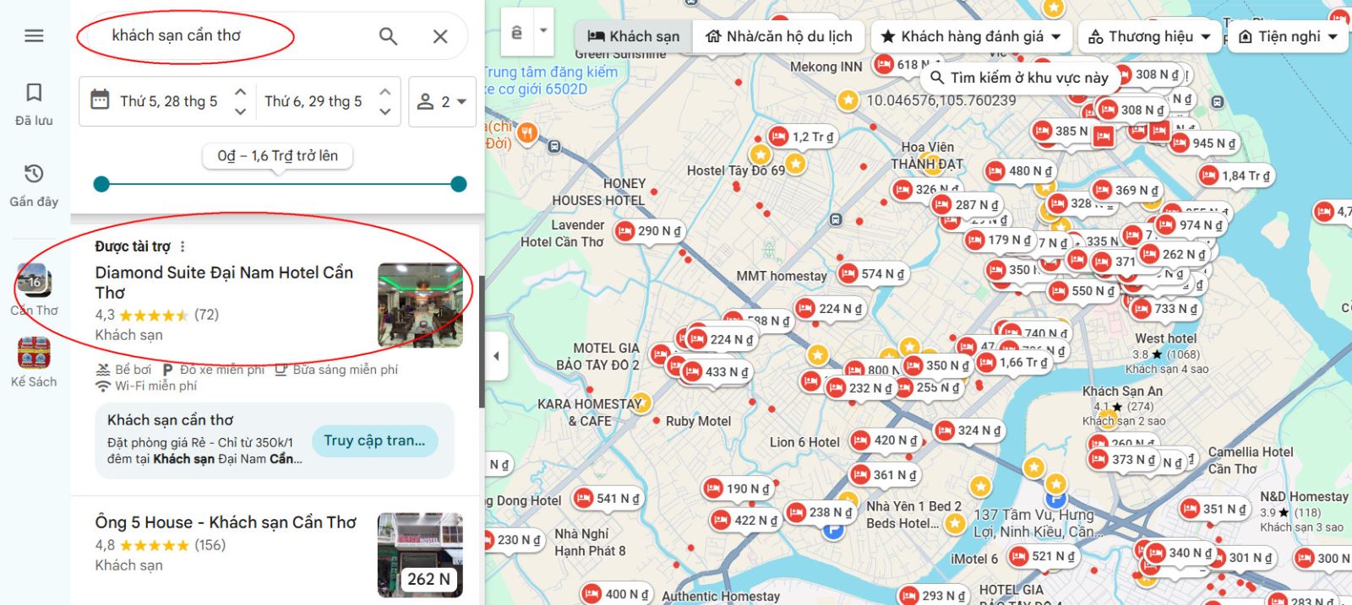Open the hamburger main menu
Image resolution: width=1352 pixels, height=605 pixels.
tap(34, 35)
